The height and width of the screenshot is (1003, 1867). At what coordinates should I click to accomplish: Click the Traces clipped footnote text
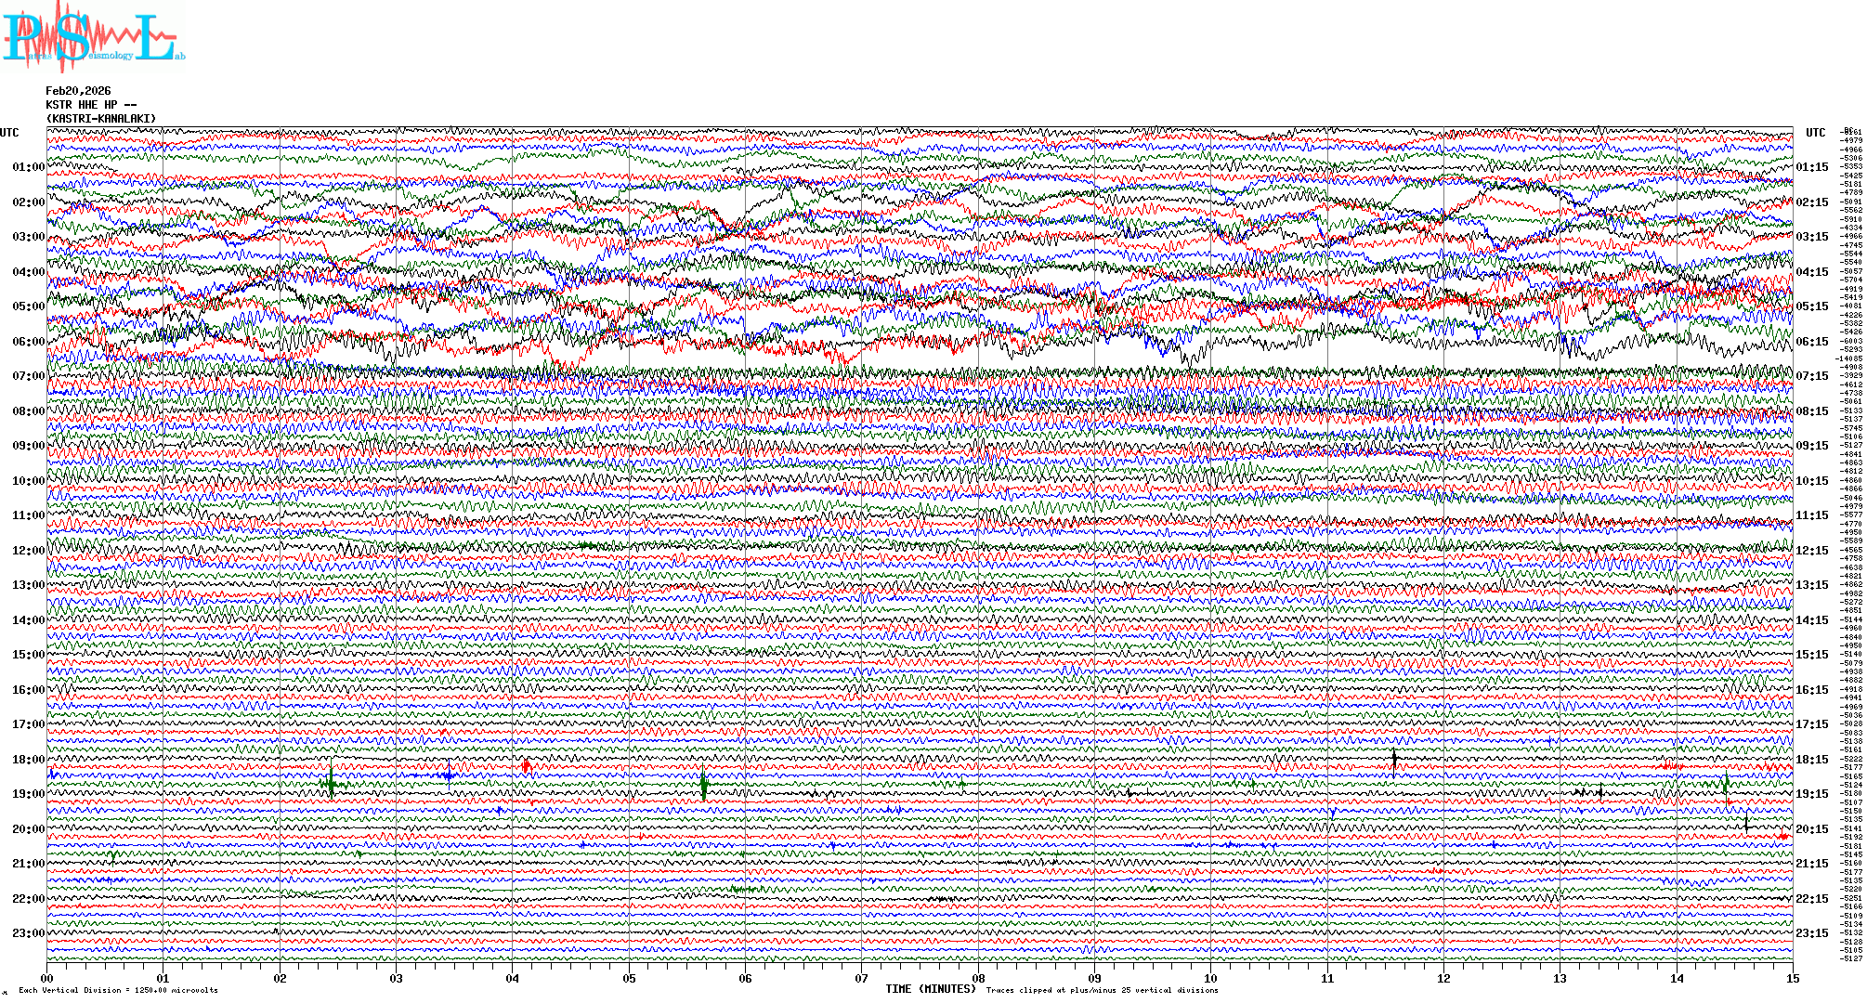coord(1102,990)
